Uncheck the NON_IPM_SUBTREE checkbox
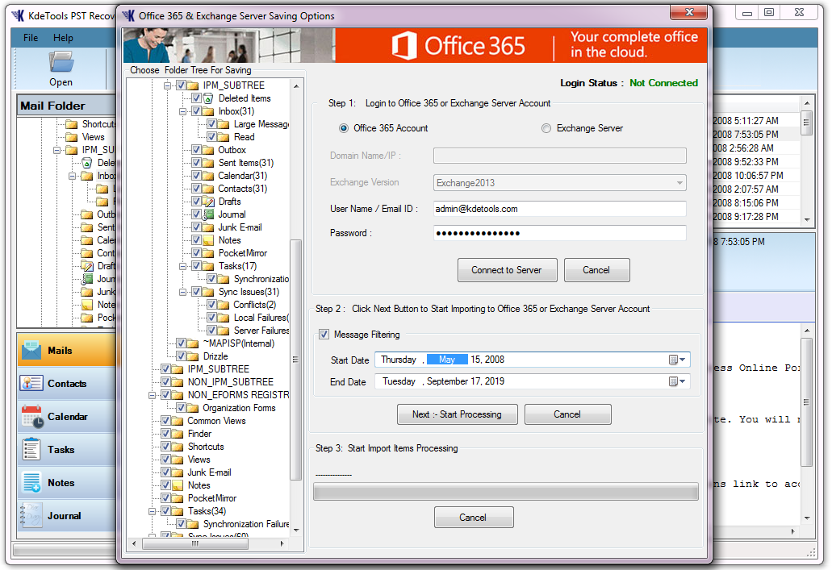The height and width of the screenshot is (570, 832). click(x=165, y=382)
